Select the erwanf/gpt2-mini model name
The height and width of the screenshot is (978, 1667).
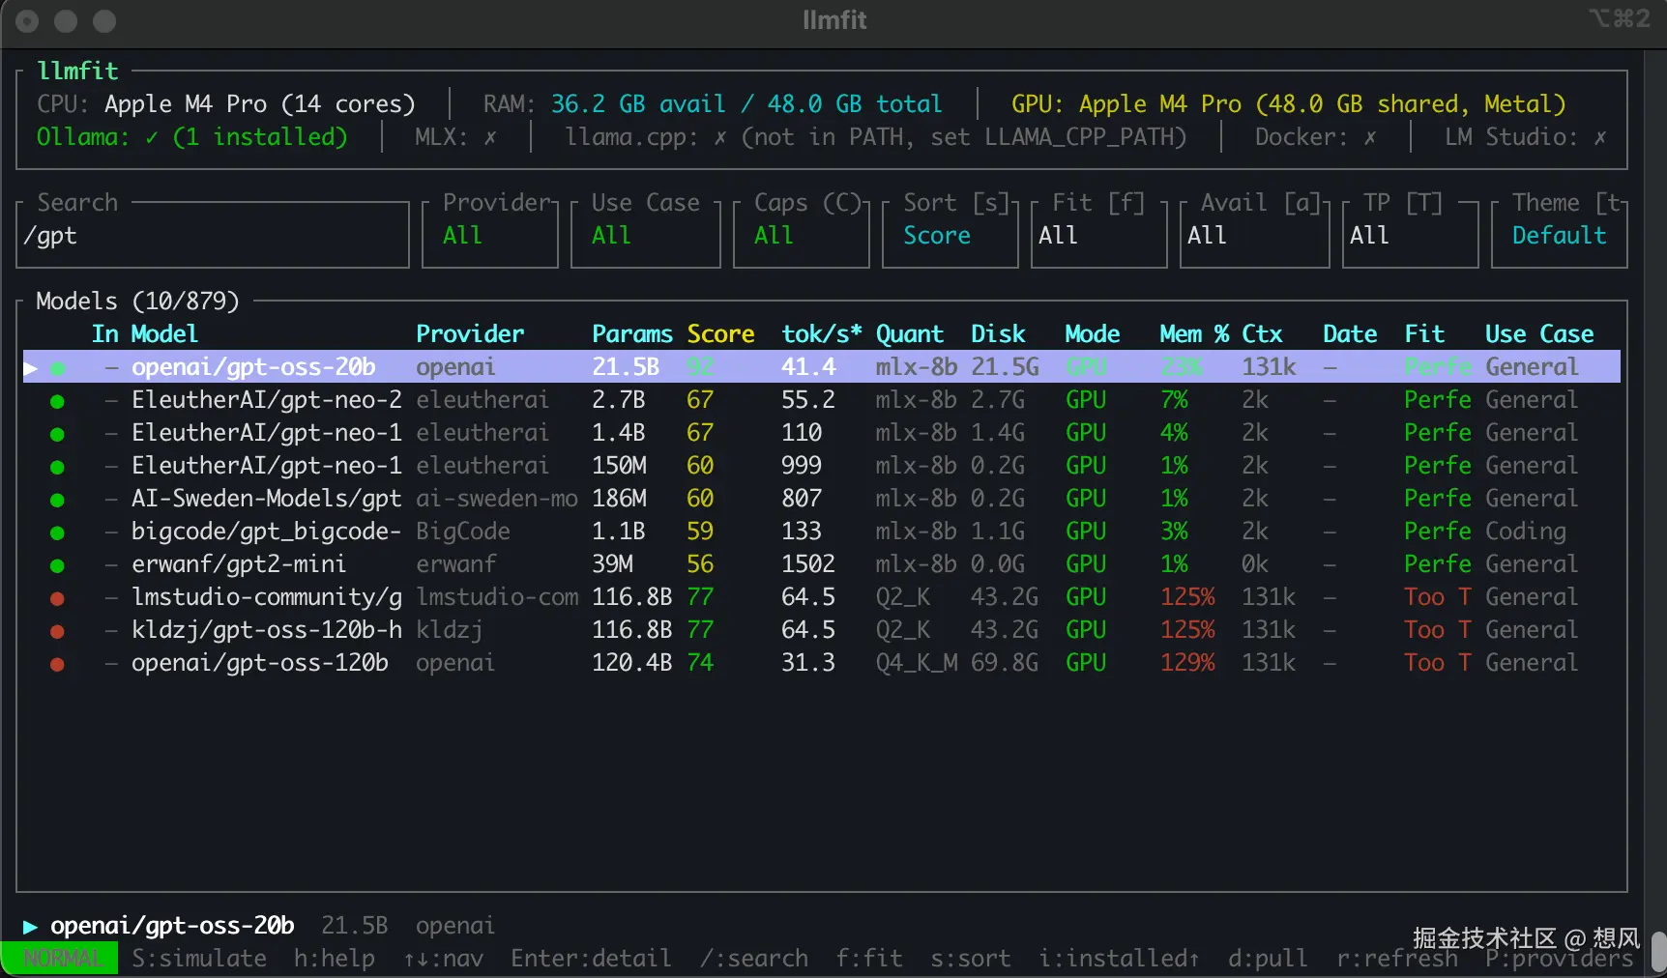pos(239,564)
